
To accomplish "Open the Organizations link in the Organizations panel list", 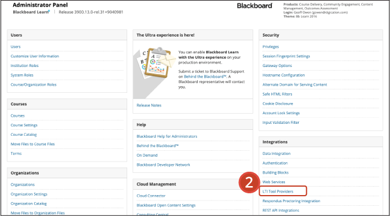I will [x=23, y=185].
